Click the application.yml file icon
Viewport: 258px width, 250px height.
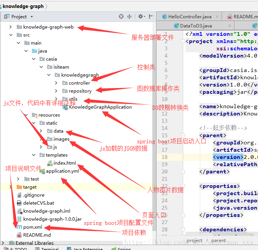42,171
